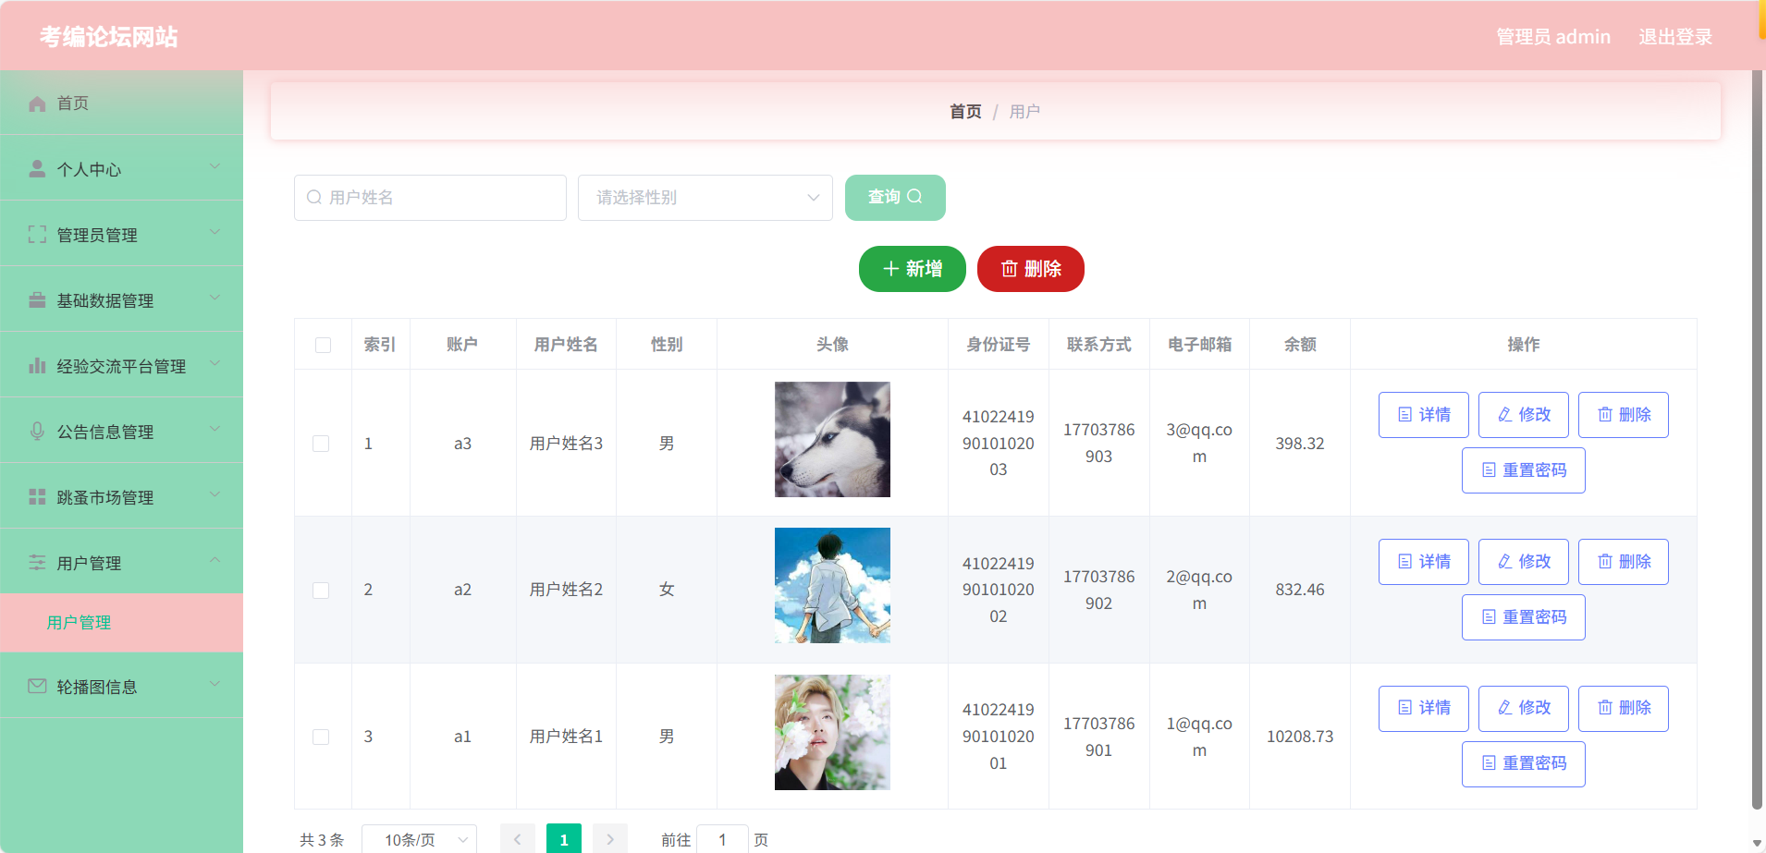
Task: Click the 管理员 admin label in header
Action: 1553,37
